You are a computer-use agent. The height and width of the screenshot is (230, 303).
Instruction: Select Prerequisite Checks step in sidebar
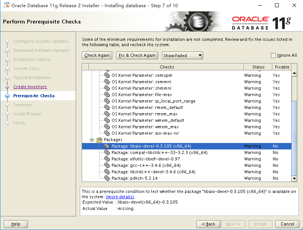pyautogui.click(x=34, y=96)
